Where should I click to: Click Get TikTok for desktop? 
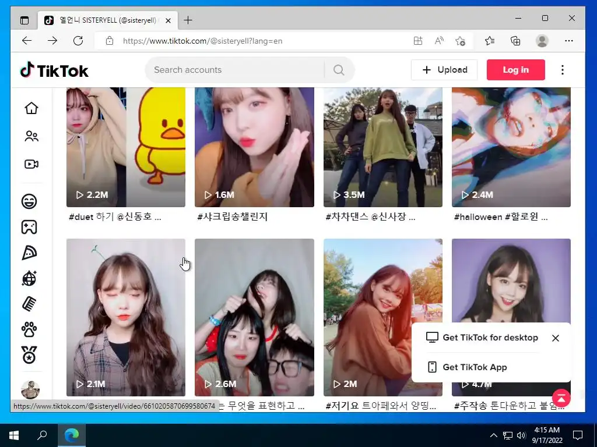click(482, 338)
